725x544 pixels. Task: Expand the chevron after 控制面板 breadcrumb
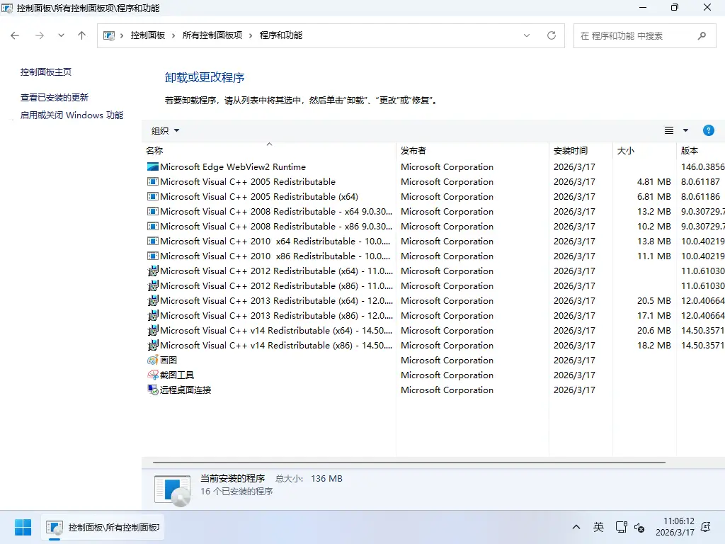point(173,35)
